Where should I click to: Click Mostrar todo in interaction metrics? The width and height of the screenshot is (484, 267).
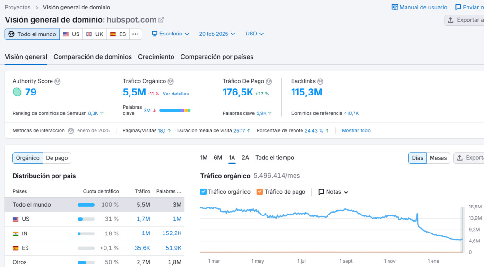[356, 130]
